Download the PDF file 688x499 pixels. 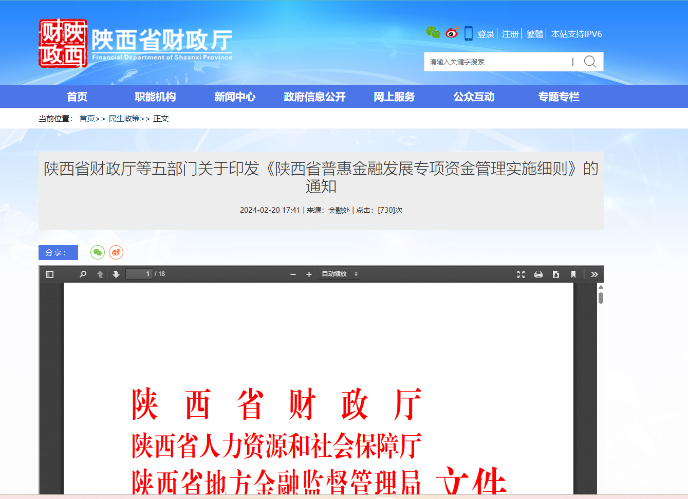pyautogui.click(x=555, y=274)
